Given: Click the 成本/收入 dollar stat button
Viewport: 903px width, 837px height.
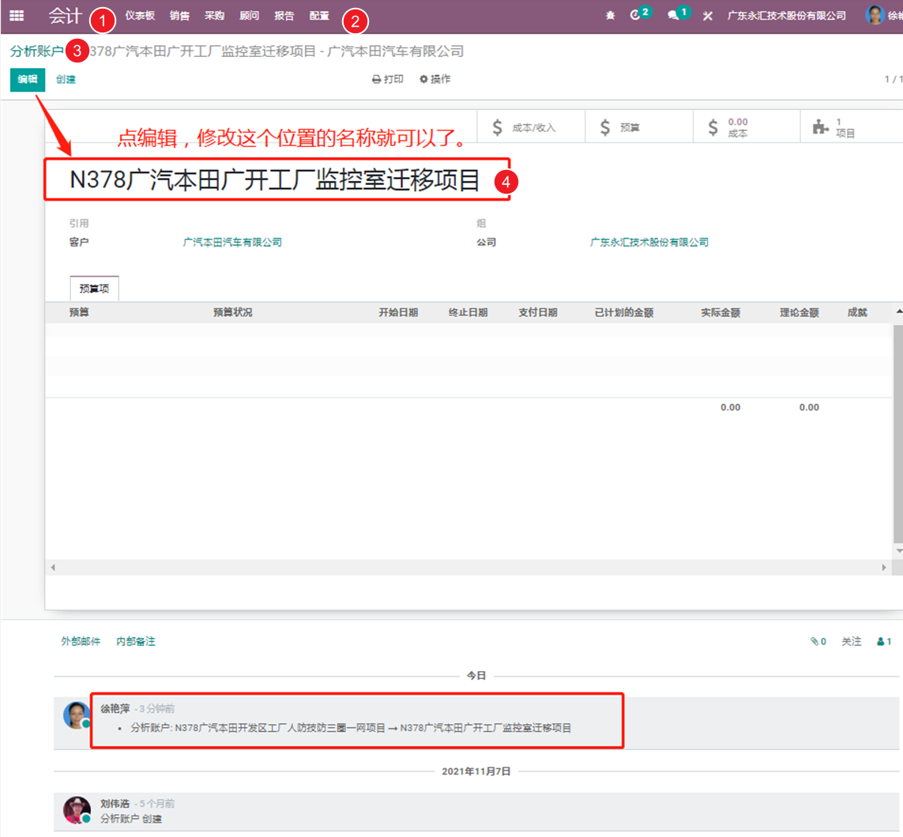Looking at the screenshot, I should (530, 127).
